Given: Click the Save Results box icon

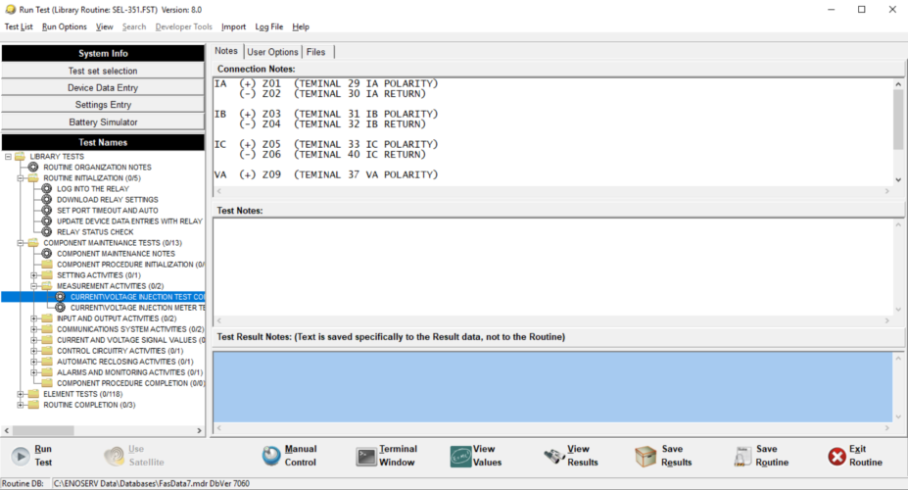Looking at the screenshot, I should [645, 456].
